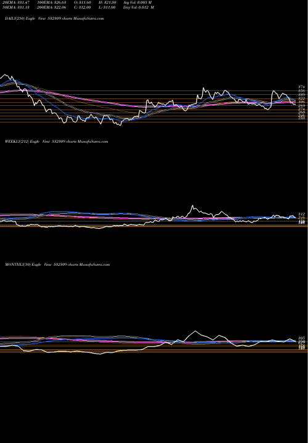Click the MONTHLY(50) Eagle View chart title
This screenshot has height=443, width=308.
pos(57,265)
